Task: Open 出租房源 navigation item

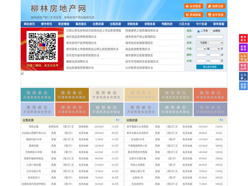Action: (115, 24)
